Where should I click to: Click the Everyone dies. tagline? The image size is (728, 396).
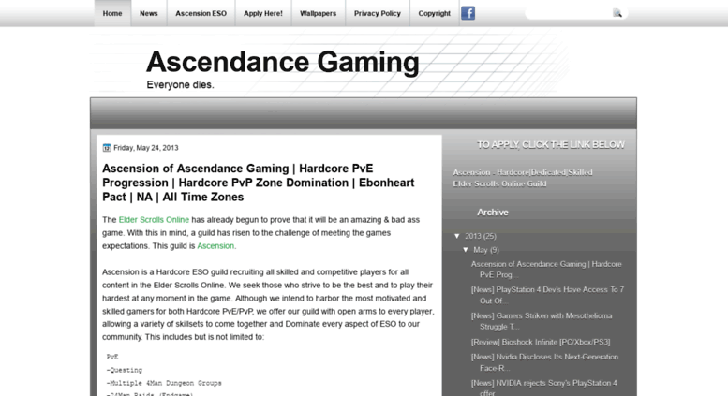180,85
